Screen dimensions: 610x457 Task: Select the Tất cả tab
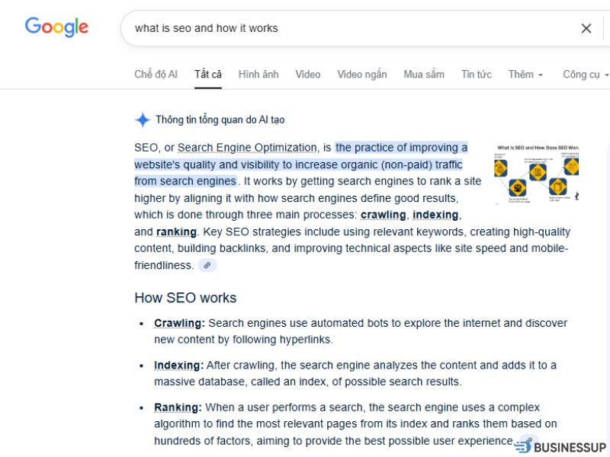(x=208, y=74)
